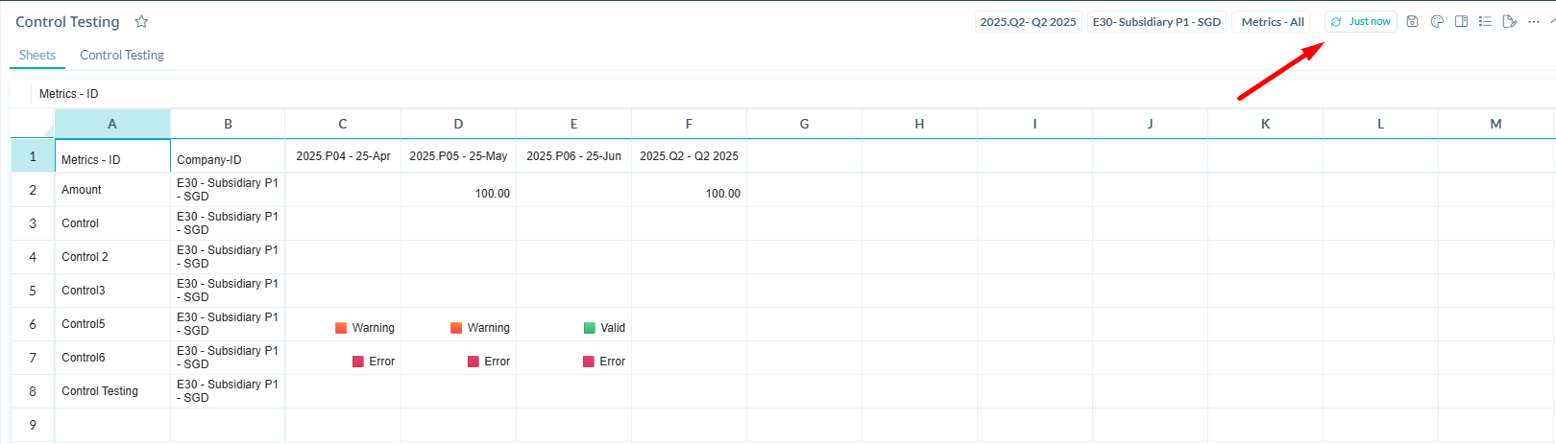Viewport: 1556px width, 444px height.
Task: Switch to the Control Testing tab
Action: (122, 55)
